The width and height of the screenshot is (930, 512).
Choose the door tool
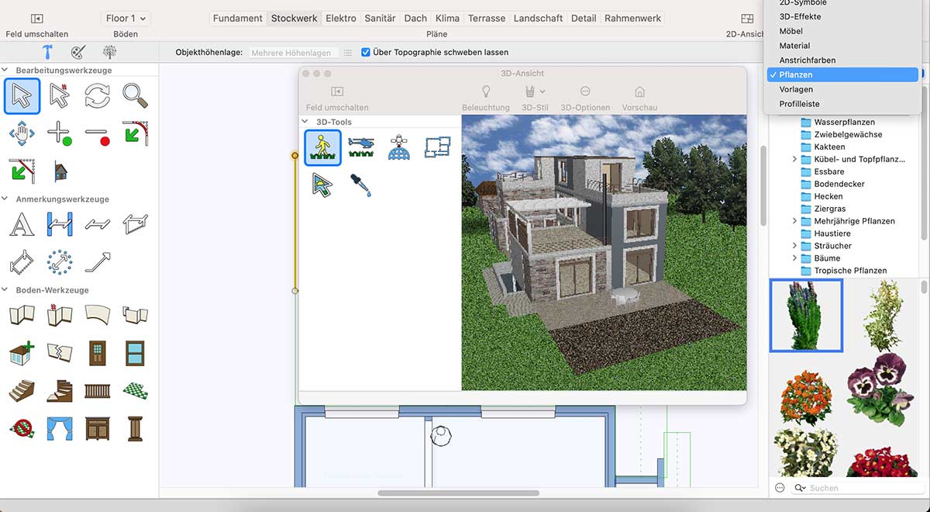click(x=98, y=353)
